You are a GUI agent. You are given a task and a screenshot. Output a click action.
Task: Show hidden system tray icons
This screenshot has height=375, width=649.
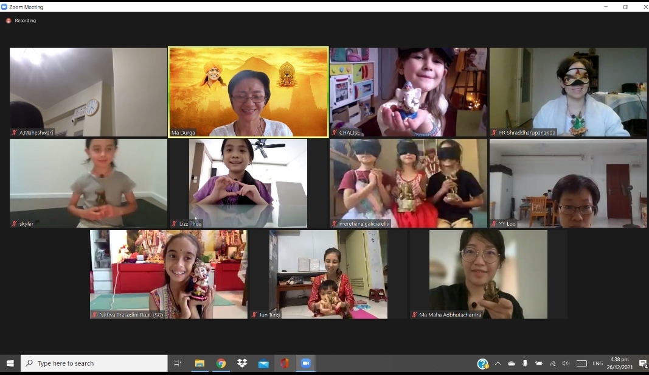(x=498, y=363)
